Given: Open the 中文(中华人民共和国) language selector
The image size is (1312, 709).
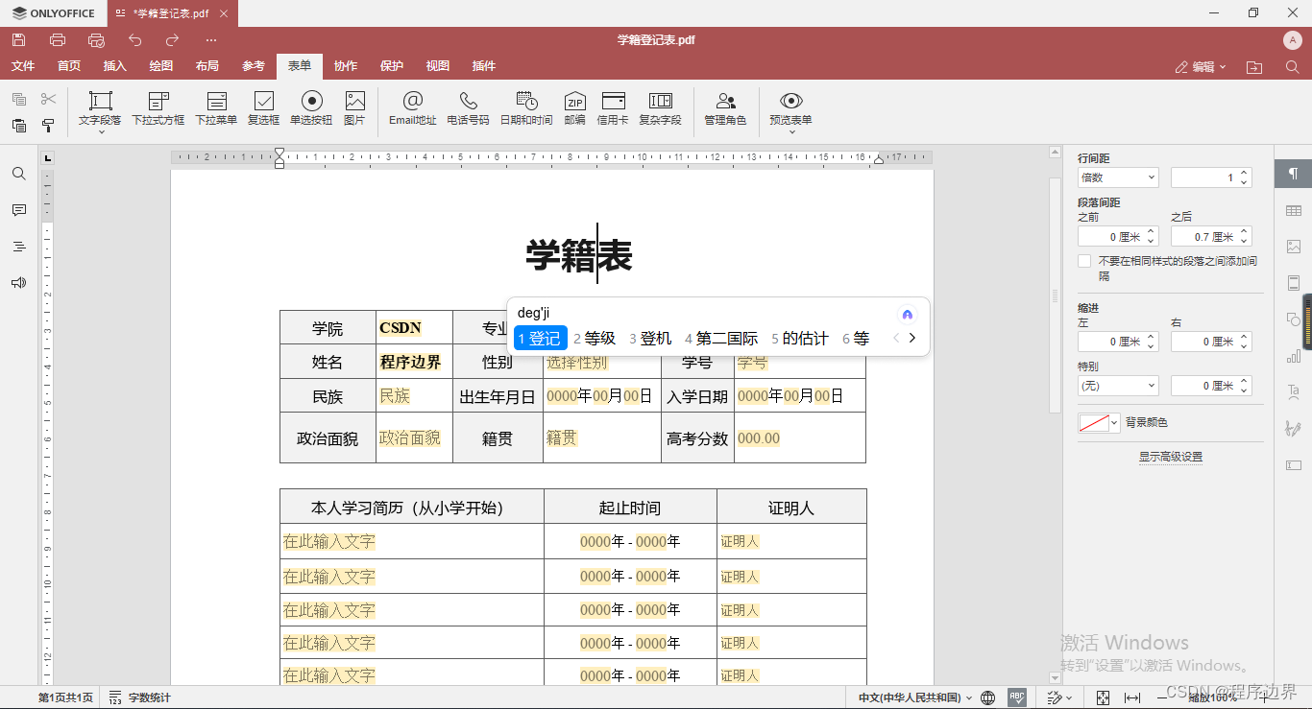Looking at the screenshot, I should coord(914,697).
